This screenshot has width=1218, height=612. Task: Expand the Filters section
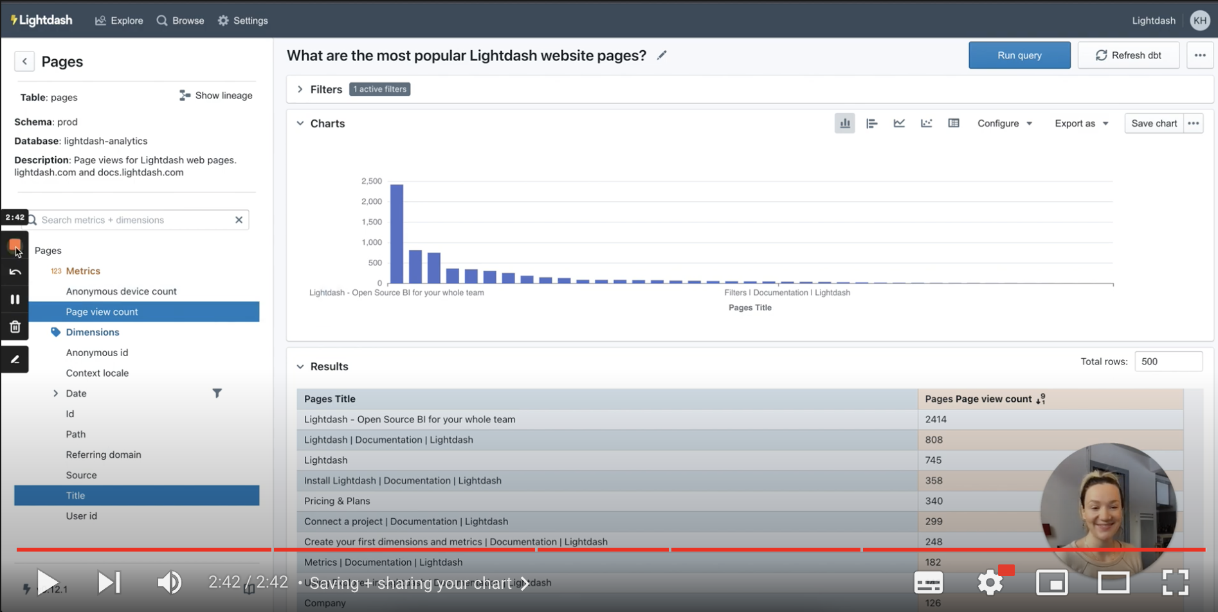pyautogui.click(x=300, y=89)
